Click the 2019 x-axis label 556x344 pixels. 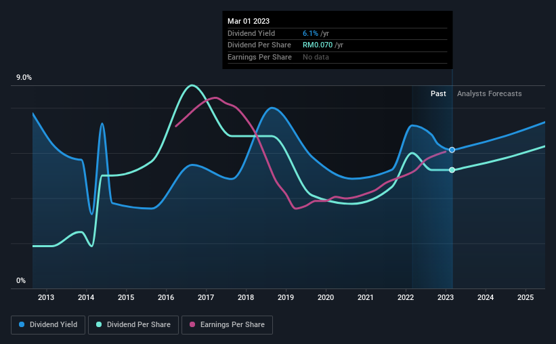[x=286, y=297]
